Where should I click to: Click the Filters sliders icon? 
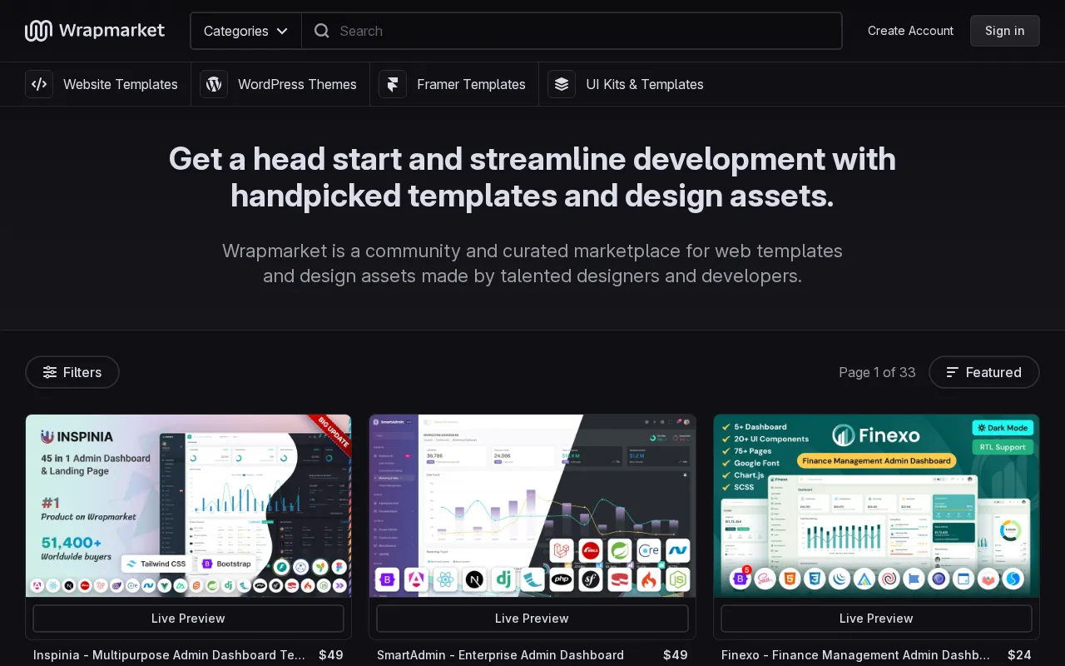tap(50, 372)
